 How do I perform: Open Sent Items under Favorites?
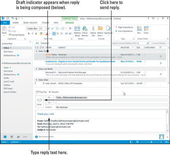coord(8,52)
